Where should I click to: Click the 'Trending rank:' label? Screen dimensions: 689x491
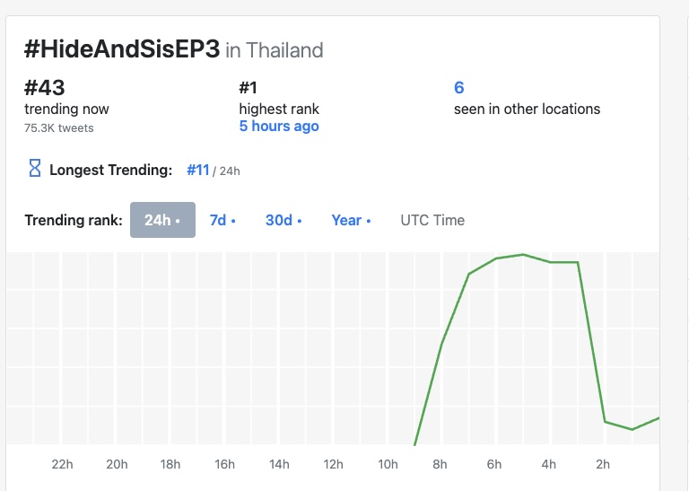(74, 220)
